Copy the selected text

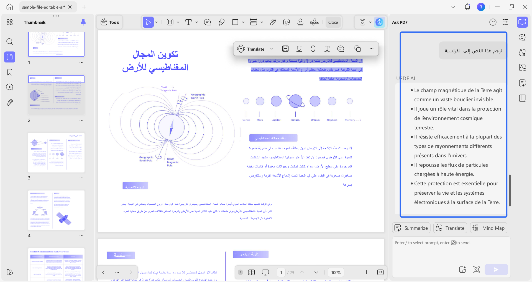coord(358,49)
